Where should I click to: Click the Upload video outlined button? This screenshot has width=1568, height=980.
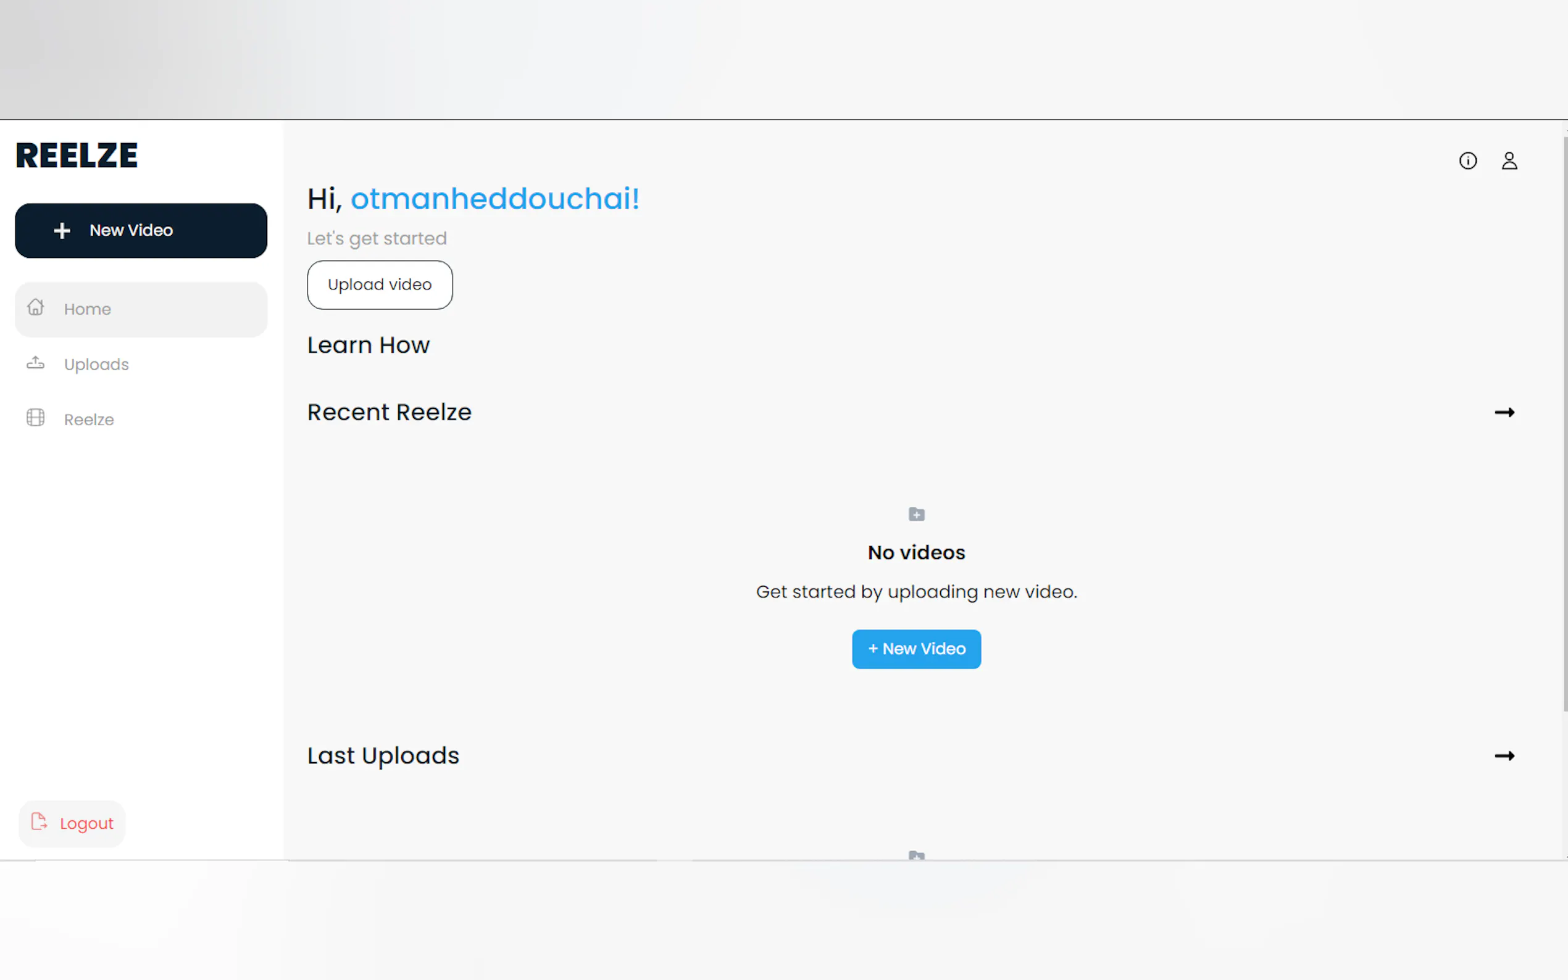[x=380, y=285]
